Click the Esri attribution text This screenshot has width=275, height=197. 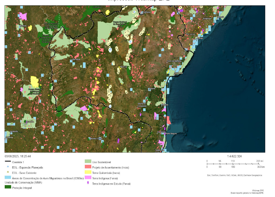point(234,175)
